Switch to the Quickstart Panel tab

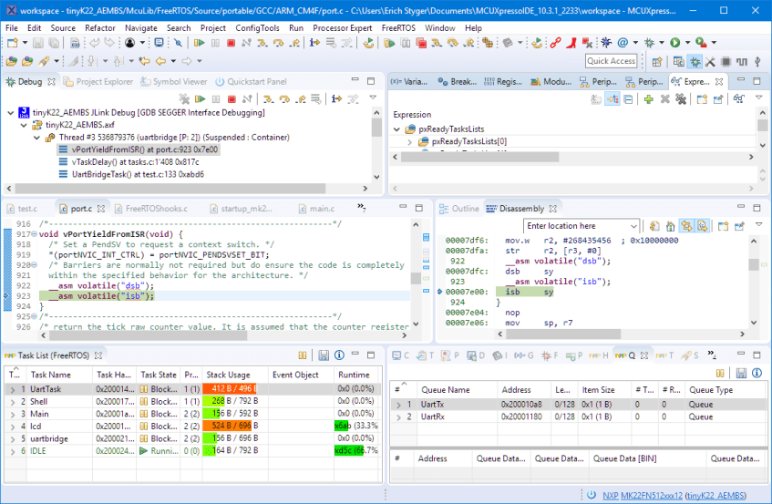(x=251, y=82)
